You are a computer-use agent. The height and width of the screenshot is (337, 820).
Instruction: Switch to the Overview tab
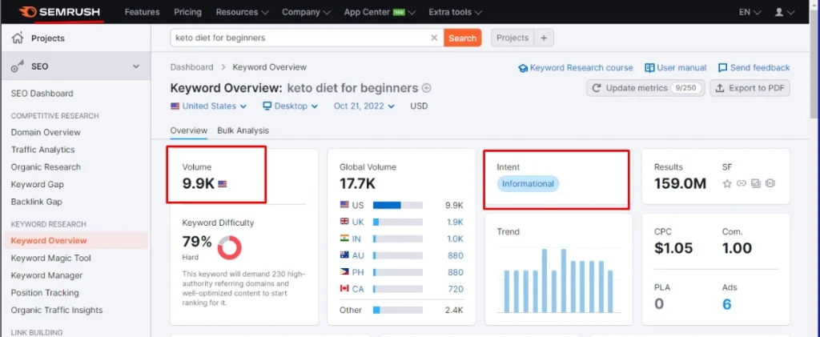tap(189, 130)
